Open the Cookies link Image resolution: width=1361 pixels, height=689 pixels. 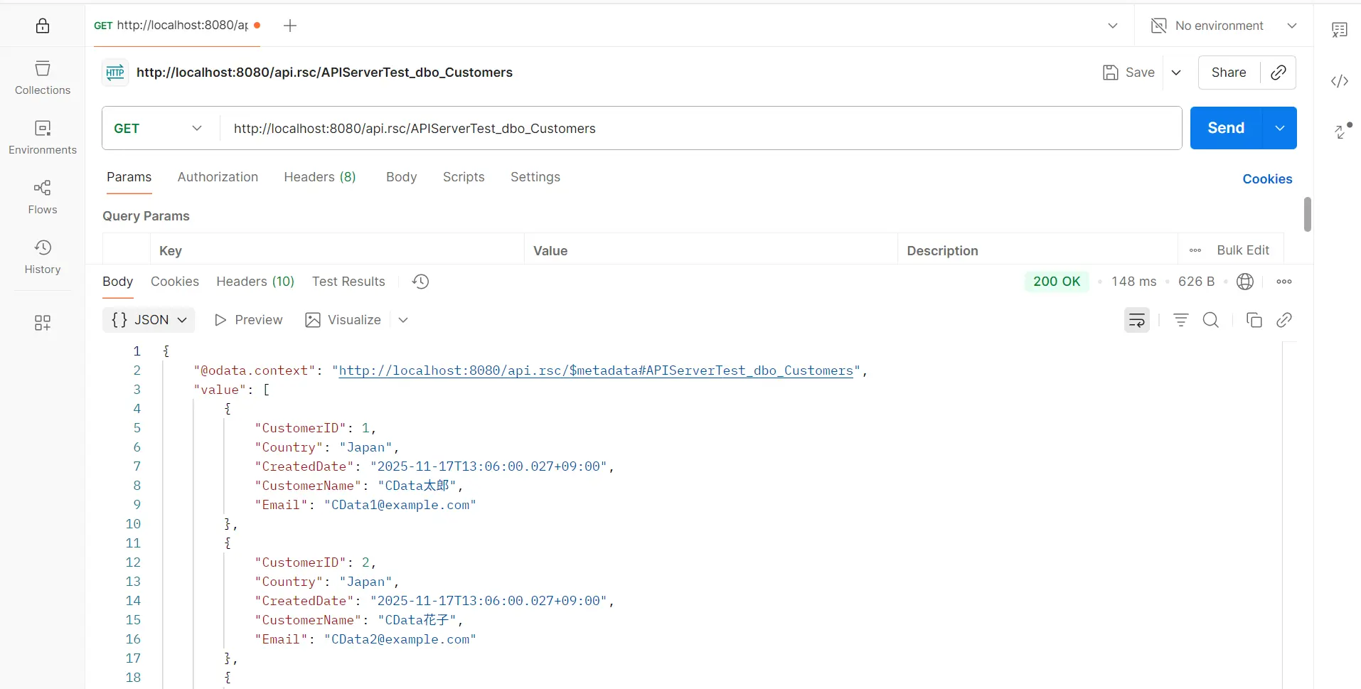1266,179
